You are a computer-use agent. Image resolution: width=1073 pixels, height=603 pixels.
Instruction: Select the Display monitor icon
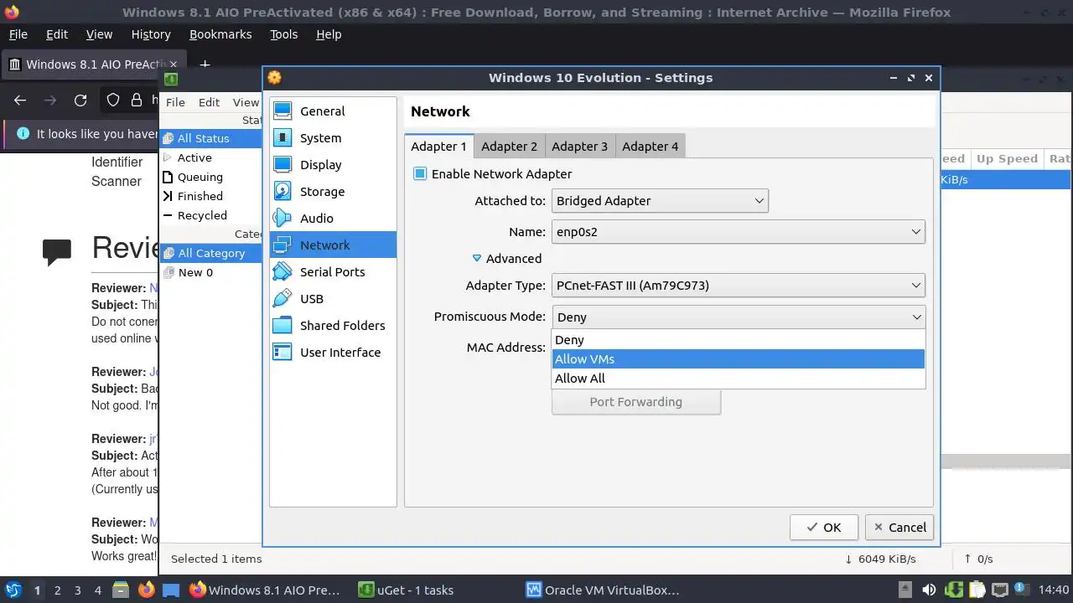[283, 165]
